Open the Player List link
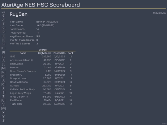 [x=159, y=13]
